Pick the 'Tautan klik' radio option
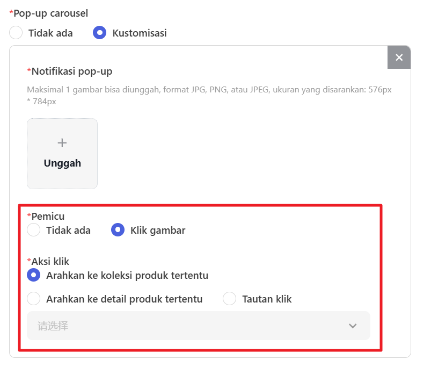This screenshot has height=367, width=431. [x=230, y=299]
